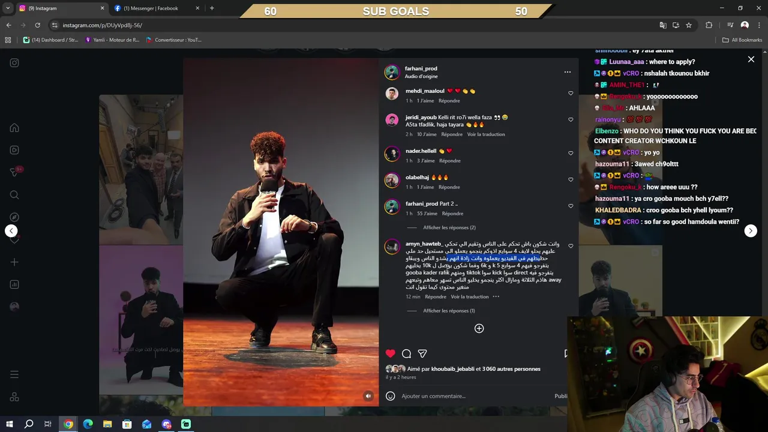This screenshot has width=768, height=432.
Task: Open Search magnifier in Instagram sidebar
Action: pos(14,195)
